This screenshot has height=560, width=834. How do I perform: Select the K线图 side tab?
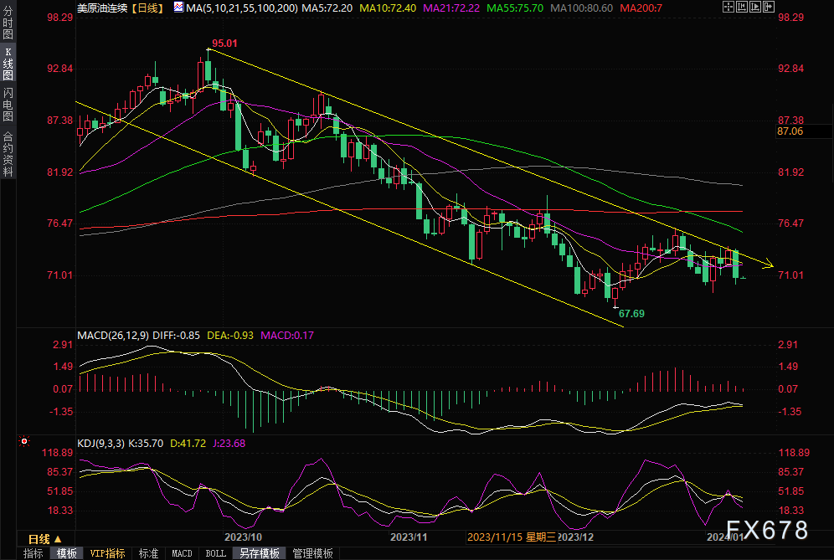coord(8,64)
